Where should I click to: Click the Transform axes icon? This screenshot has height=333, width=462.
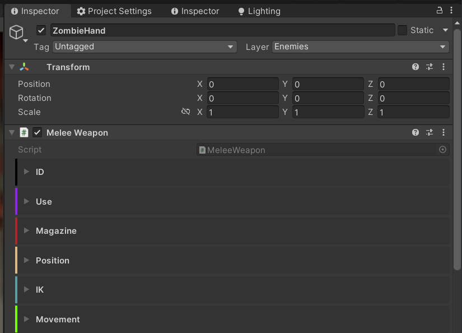pos(24,67)
